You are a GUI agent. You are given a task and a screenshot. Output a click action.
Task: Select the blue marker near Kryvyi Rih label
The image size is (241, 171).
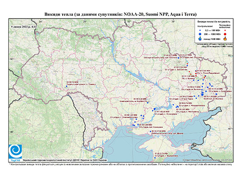(x=148, y=103)
